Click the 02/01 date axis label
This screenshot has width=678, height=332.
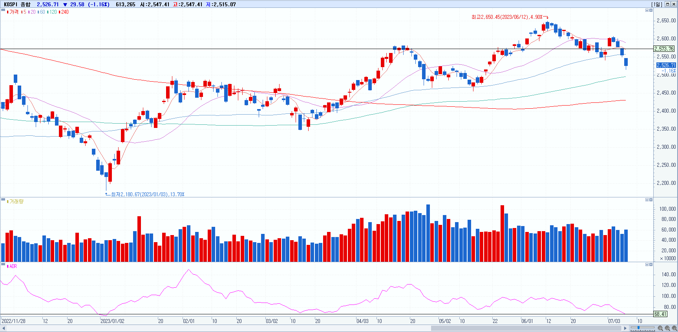(x=189, y=321)
